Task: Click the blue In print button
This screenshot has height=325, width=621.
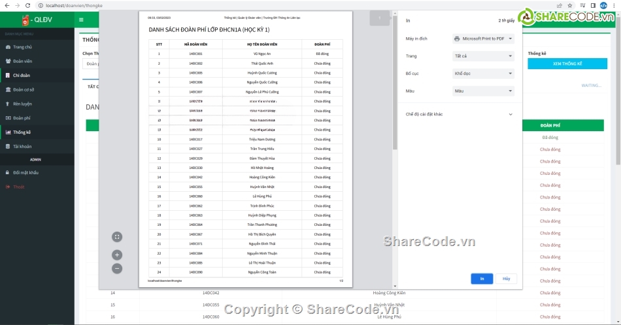Action: coord(482,279)
